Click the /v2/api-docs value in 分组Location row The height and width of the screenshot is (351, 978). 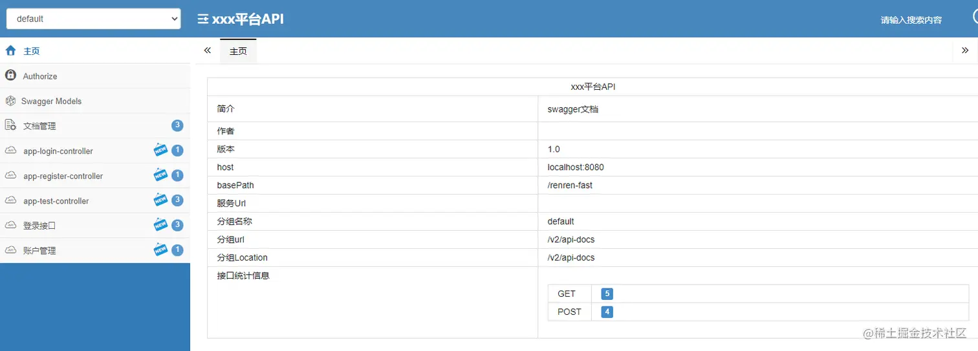point(571,257)
